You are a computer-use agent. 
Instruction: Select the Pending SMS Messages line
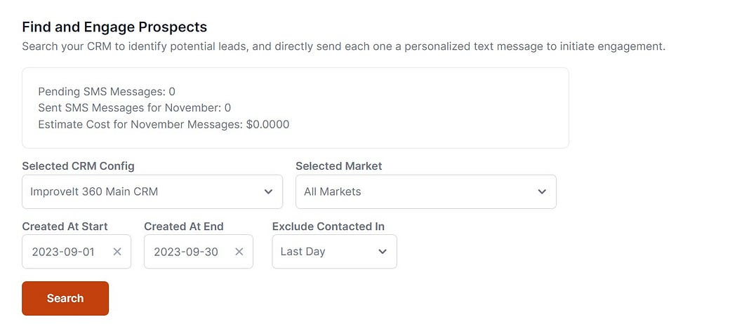point(107,92)
